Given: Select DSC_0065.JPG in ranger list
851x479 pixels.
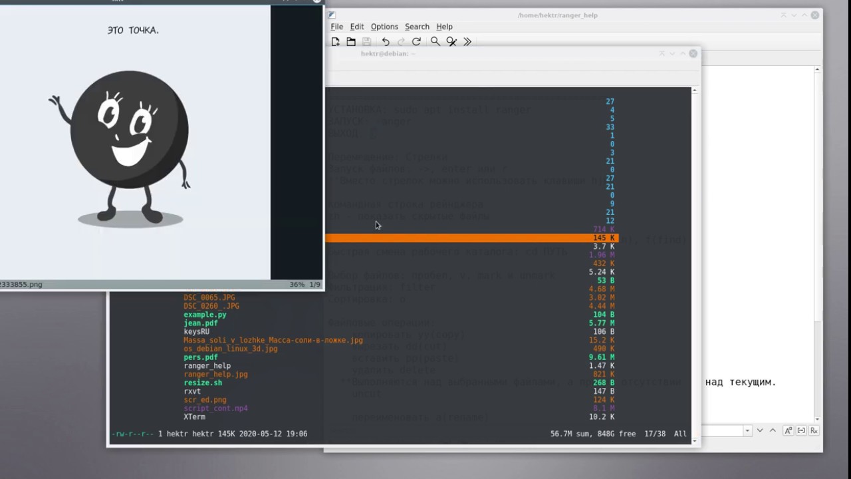Looking at the screenshot, I should (209, 297).
